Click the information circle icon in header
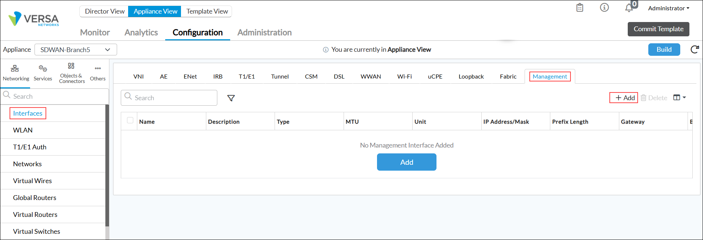 coord(604,8)
